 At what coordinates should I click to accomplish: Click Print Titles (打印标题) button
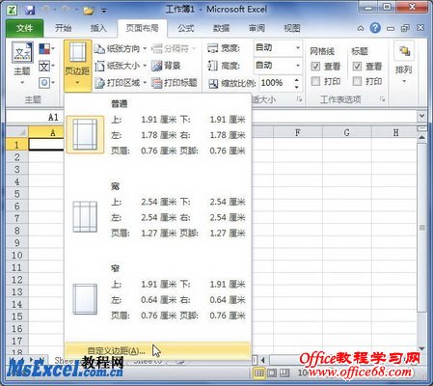tap(174, 83)
